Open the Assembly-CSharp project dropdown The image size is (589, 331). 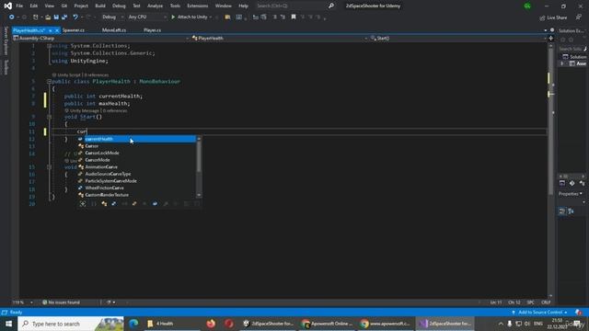[100, 39]
